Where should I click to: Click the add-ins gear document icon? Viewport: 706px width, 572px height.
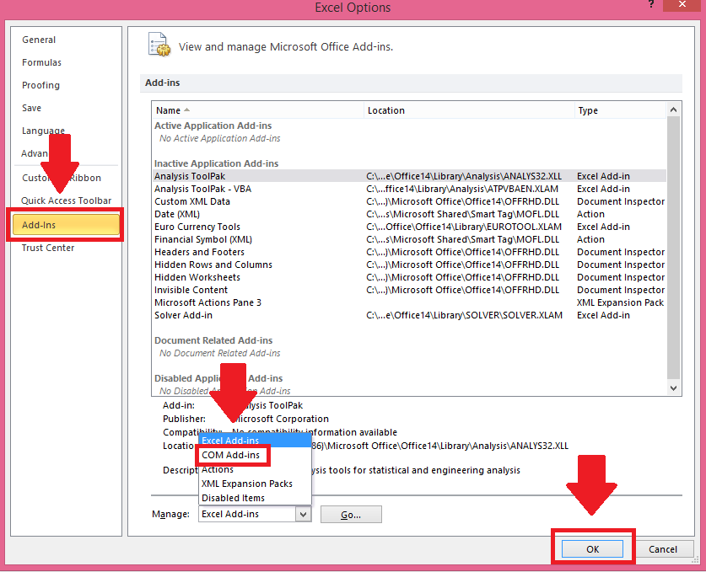[159, 45]
